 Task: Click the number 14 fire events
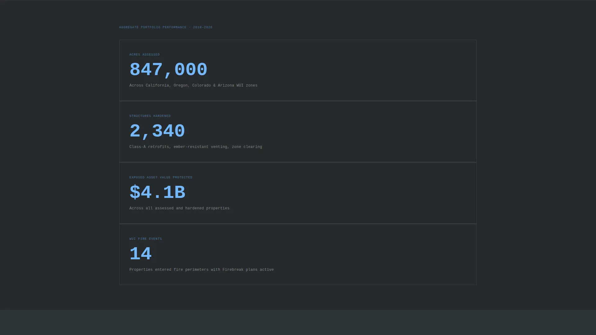(141, 254)
